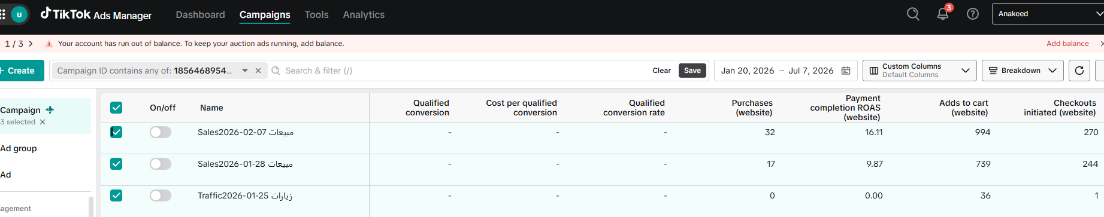Open the Anakeed account selector

click(1048, 14)
